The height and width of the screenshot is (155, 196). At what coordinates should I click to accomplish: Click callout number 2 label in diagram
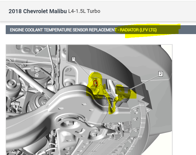coord(161,74)
